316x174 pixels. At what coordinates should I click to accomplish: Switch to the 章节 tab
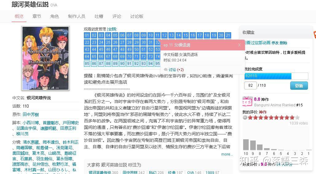(37, 16)
